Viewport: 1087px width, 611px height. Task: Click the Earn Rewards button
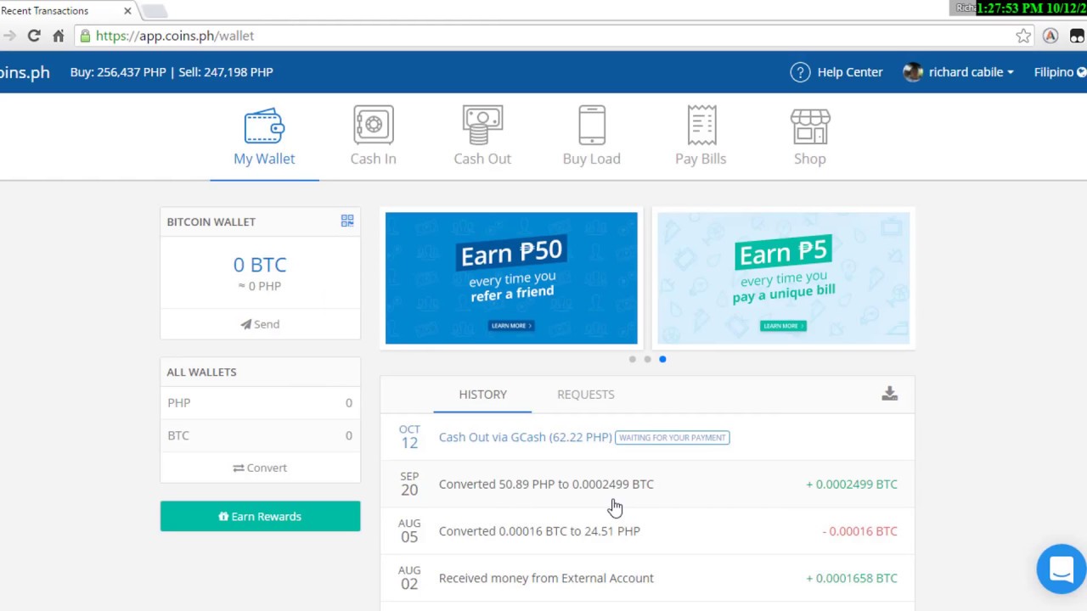[x=260, y=516]
